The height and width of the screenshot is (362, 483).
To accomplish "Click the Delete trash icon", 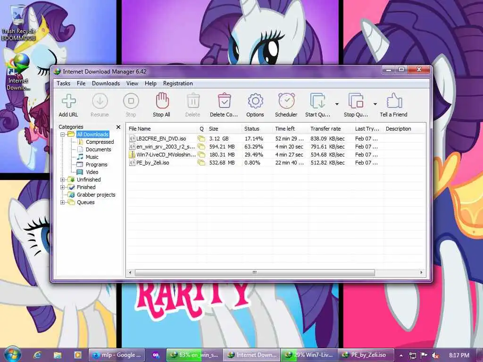I will pos(193,101).
